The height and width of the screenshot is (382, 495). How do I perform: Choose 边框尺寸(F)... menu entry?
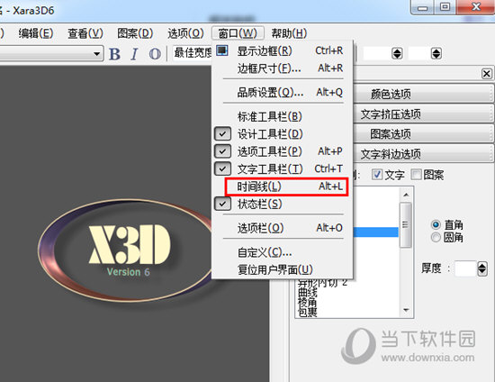[283, 68]
